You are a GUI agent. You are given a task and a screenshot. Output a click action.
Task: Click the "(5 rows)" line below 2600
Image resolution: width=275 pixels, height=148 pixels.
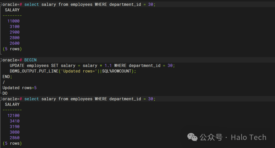pos(12,49)
